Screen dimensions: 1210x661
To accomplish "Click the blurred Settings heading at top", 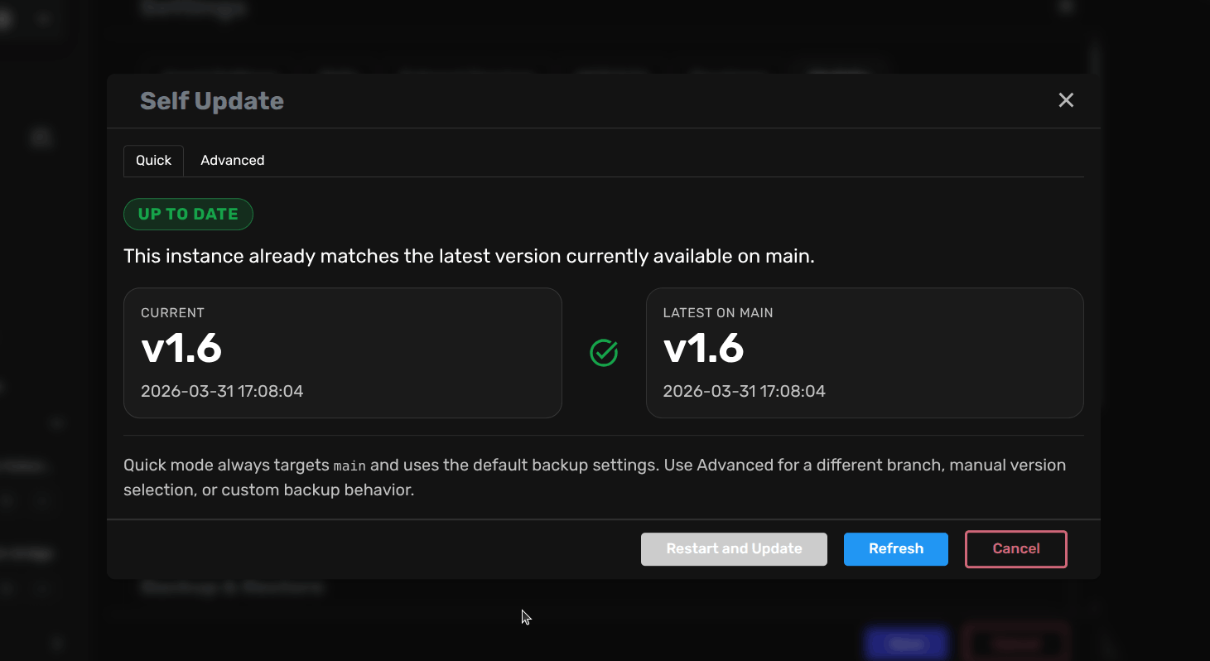I will tap(193, 8).
